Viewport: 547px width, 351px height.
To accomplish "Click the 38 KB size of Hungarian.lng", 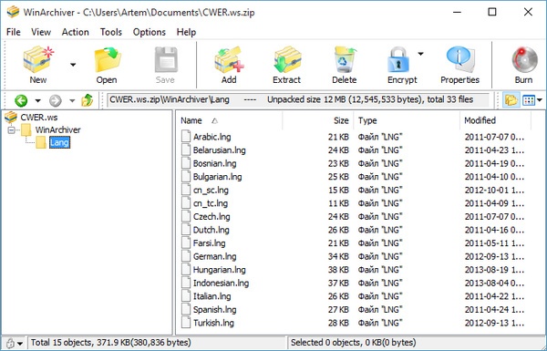I will click(338, 270).
